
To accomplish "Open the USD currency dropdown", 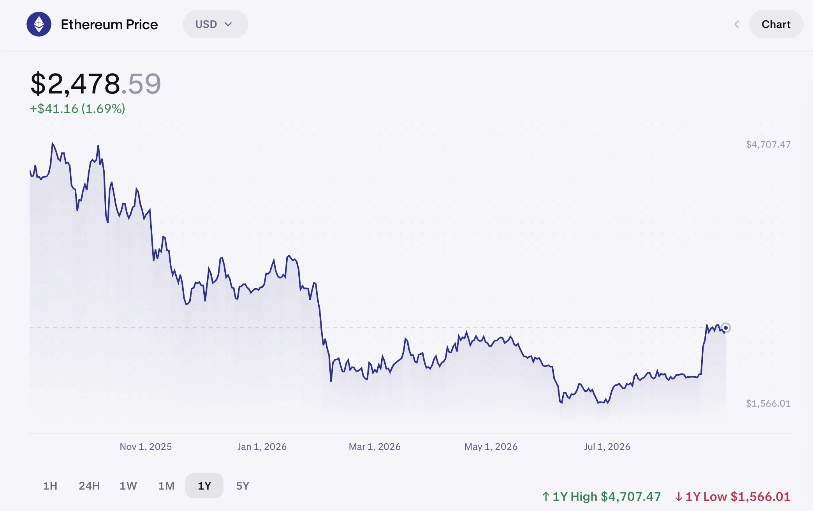I will [x=215, y=24].
